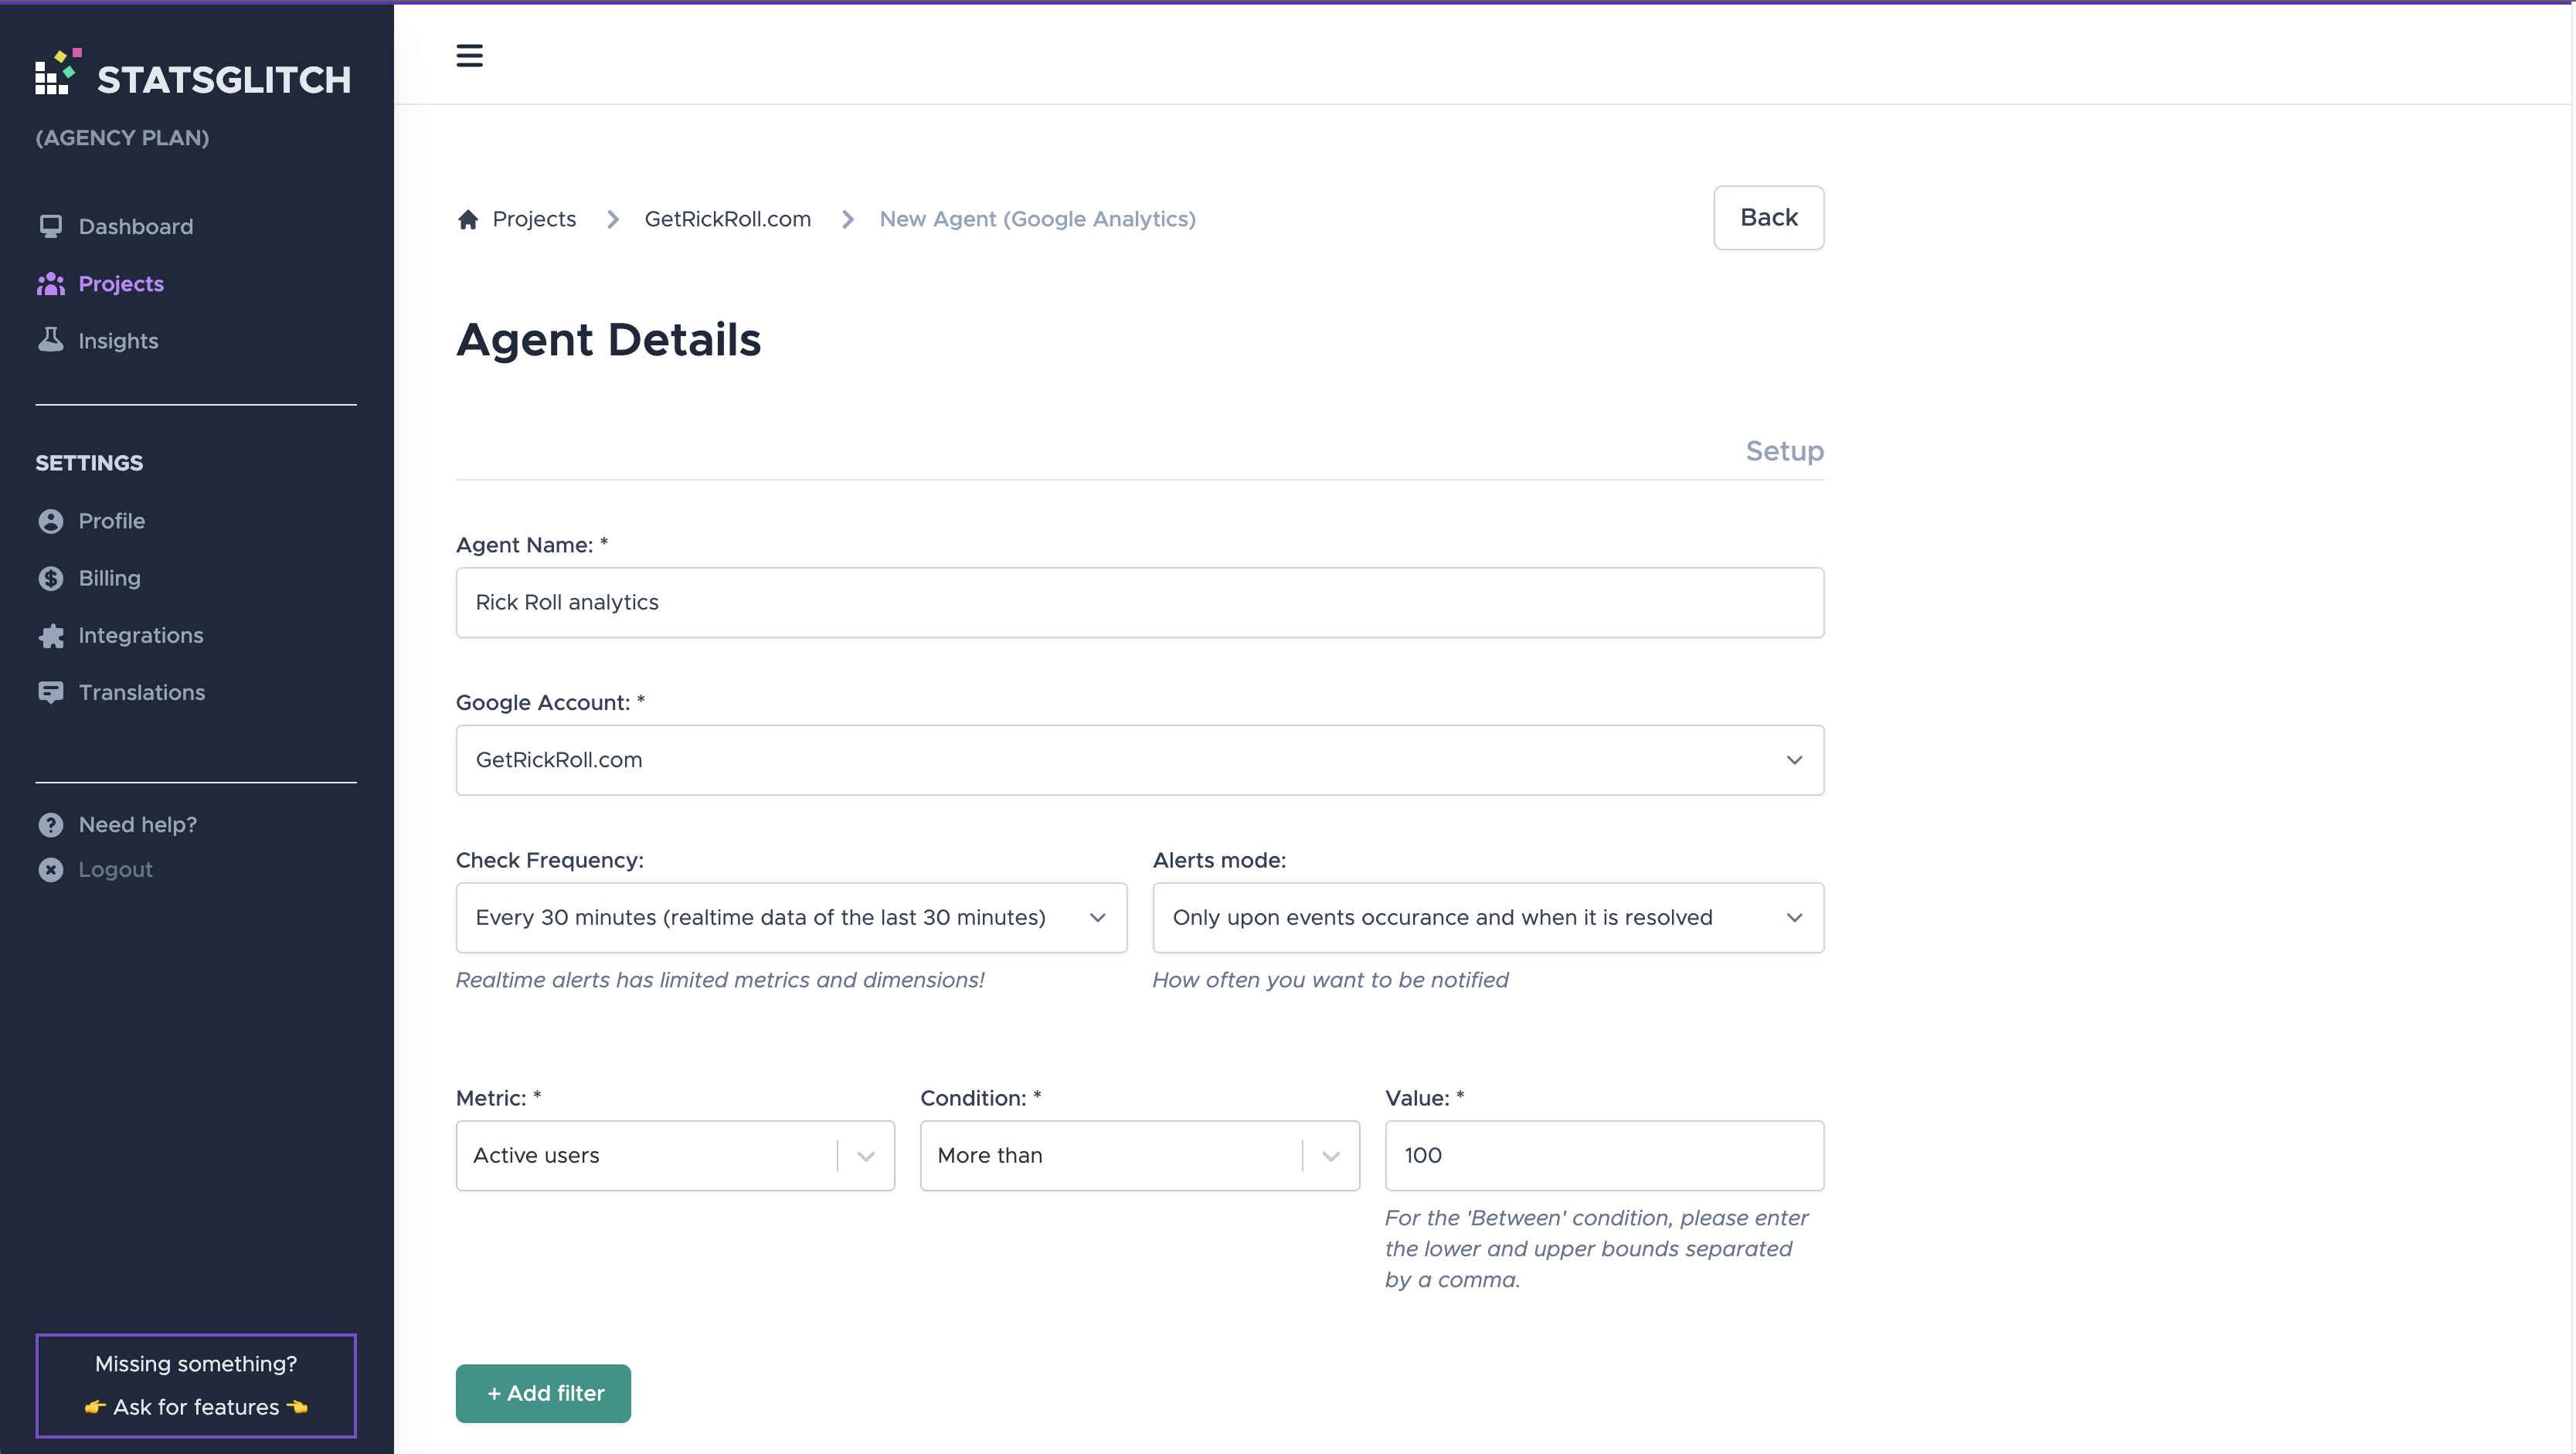Click the Alerts mode chevron arrow
The height and width of the screenshot is (1454, 2576).
(1795, 918)
